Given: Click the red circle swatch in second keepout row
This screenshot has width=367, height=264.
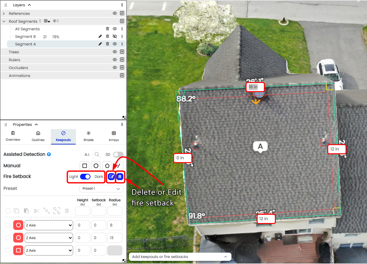Looking at the screenshot, I should click(18, 238).
